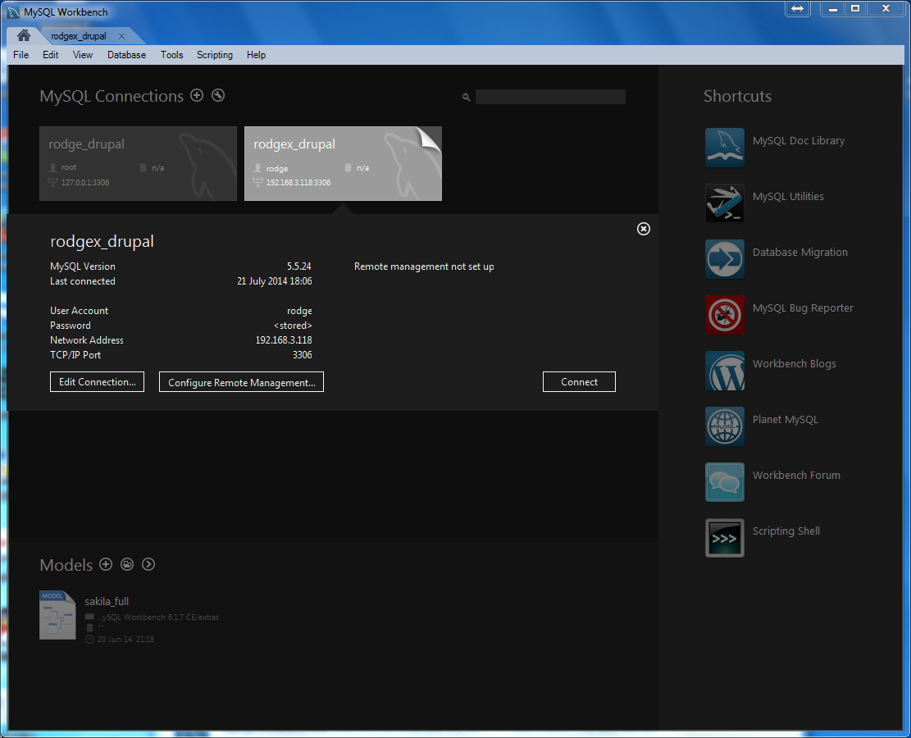The width and height of the screenshot is (911, 738).
Task: Click the window's double-arrow resize button
Action: (x=798, y=9)
